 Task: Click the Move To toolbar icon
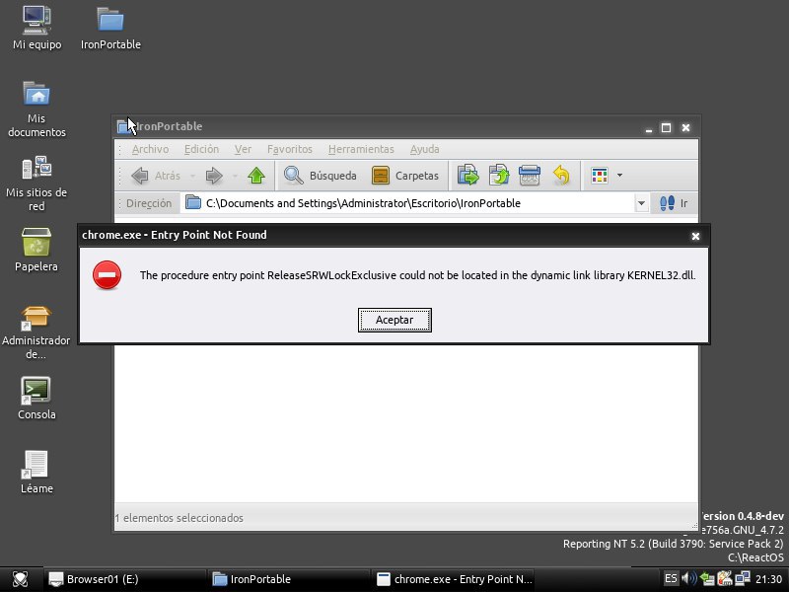click(x=467, y=176)
